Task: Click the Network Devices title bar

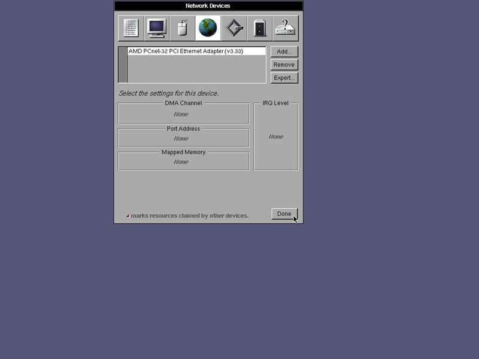Action: tap(208, 6)
